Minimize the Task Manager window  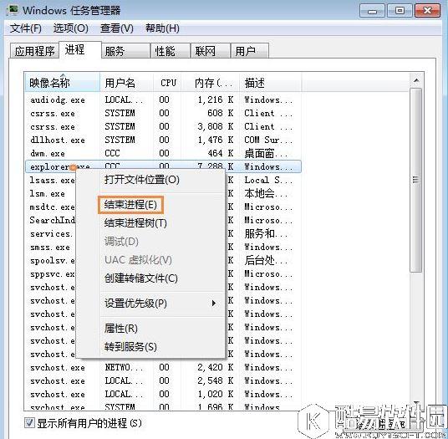coord(372,11)
